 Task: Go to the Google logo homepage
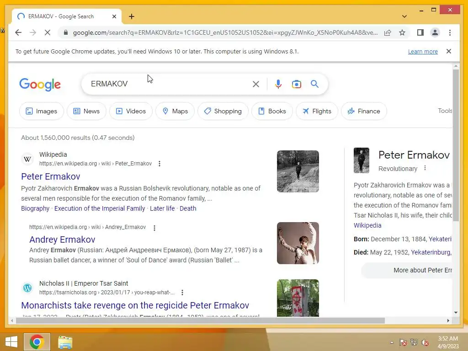point(40,85)
